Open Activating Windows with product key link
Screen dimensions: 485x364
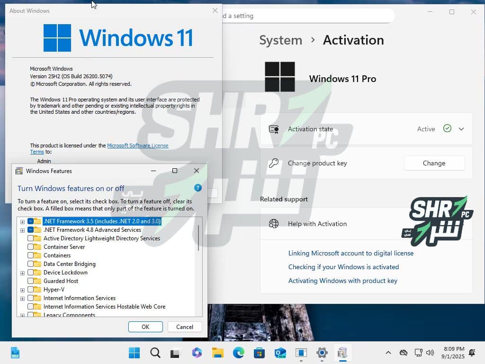click(343, 281)
